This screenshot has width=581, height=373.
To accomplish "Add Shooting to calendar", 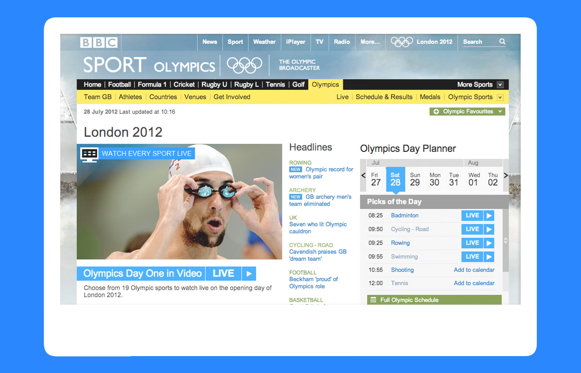I will (x=474, y=270).
